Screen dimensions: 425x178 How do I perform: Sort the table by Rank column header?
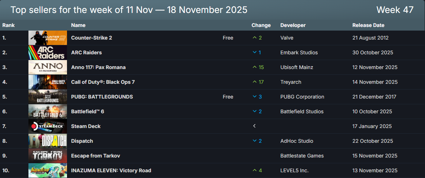[8, 25]
